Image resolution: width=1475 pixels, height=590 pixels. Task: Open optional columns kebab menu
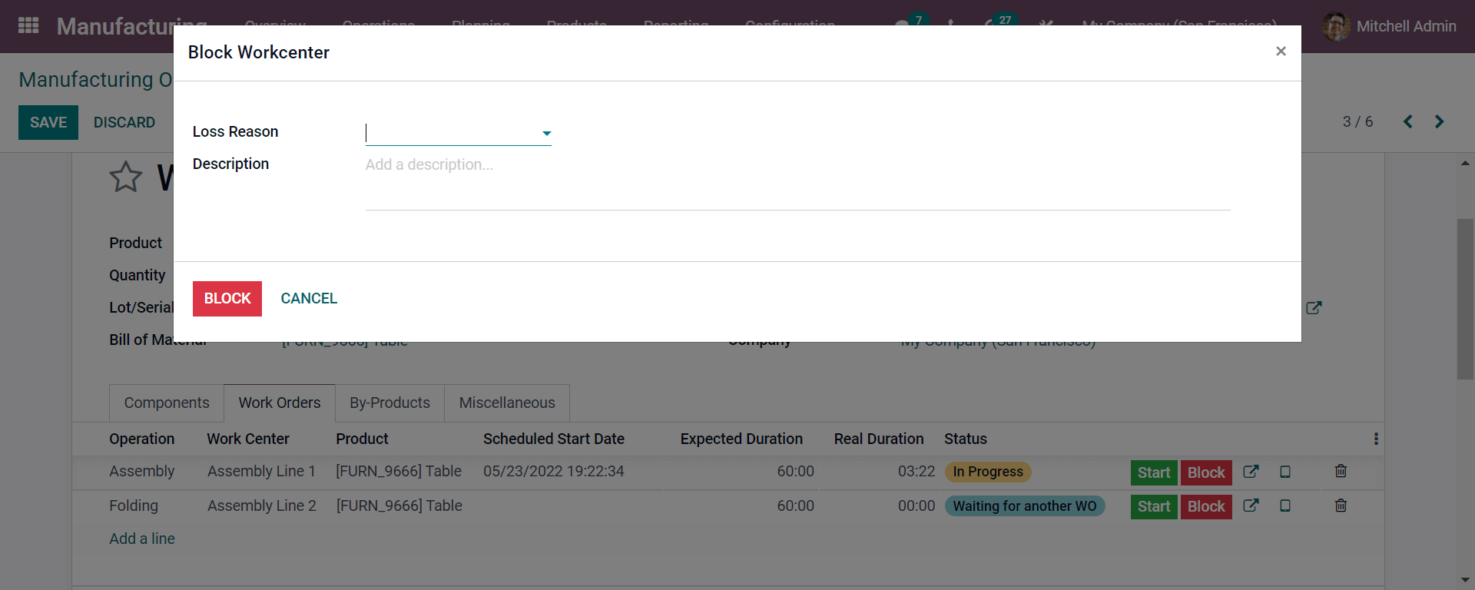pyautogui.click(x=1376, y=439)
